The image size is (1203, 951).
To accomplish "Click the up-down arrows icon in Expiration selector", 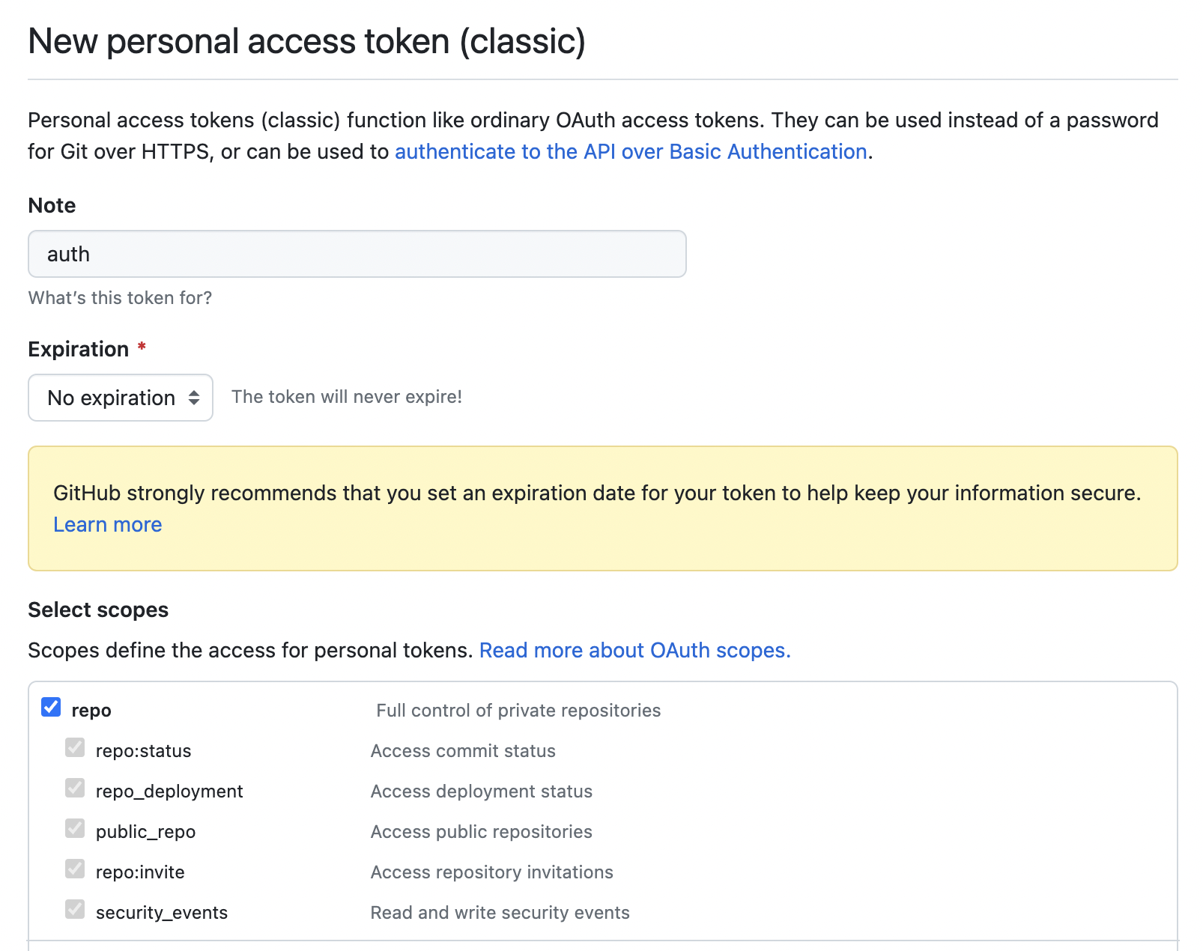I will [x=194, y=398].
